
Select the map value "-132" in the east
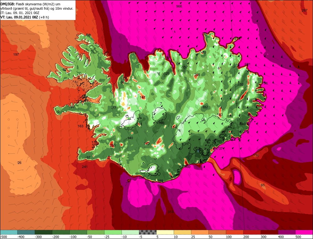tap(240, 84)
